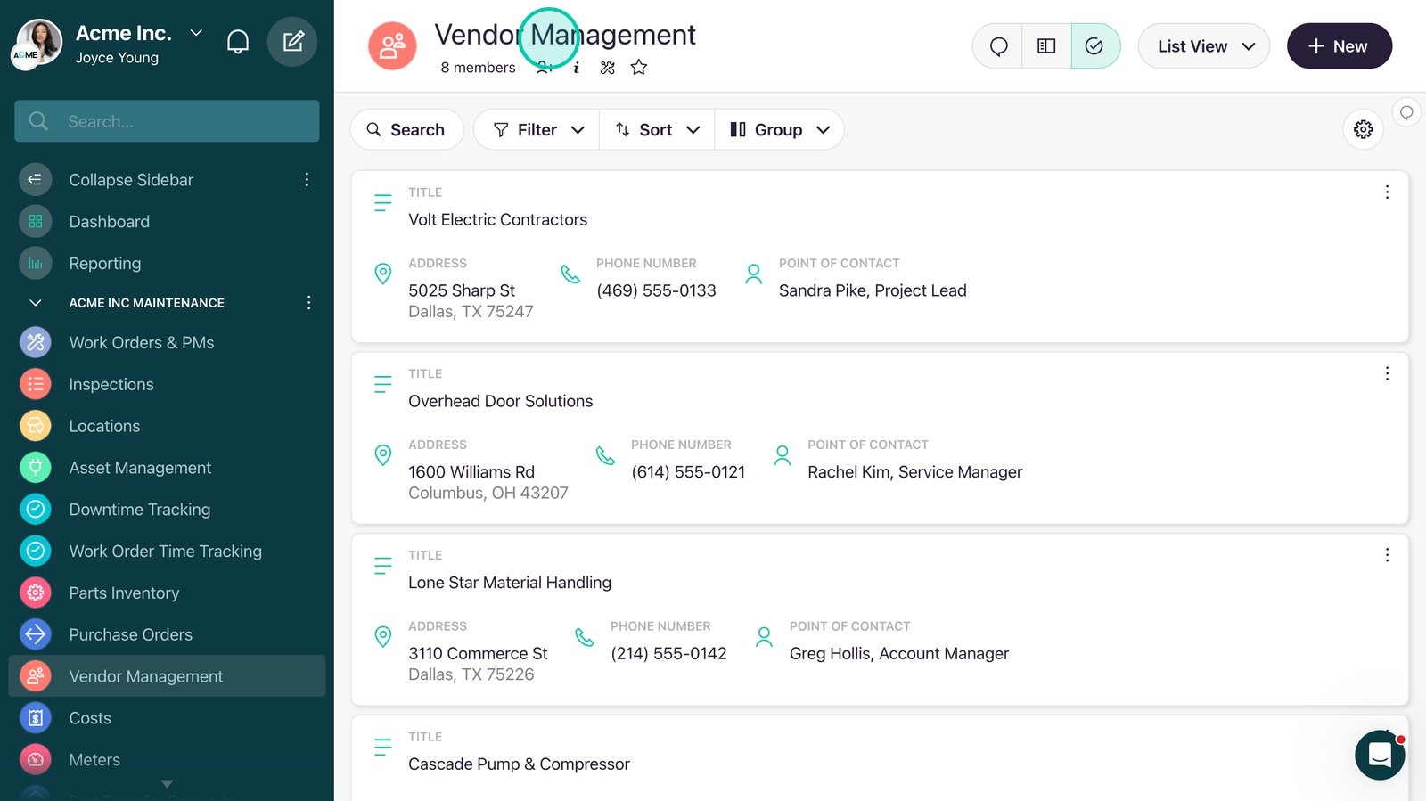The image size is (1426, 801).
Task: Star the Vendor Management app as favorite
Action: pos(639,68)
